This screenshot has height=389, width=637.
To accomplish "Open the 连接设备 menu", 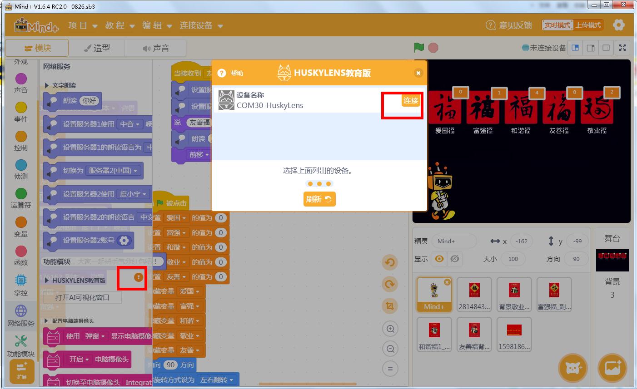I will pyautogui.click(x=201, y=25).
